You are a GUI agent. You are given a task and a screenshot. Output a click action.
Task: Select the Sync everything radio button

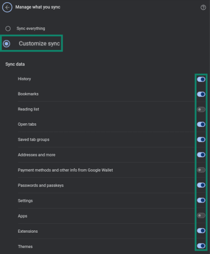[x=8, y=29]
